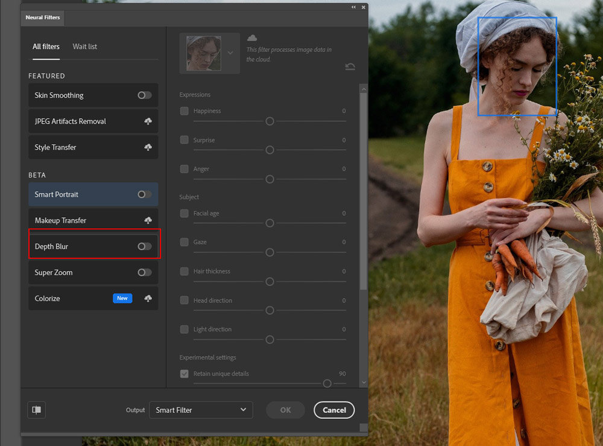Select the All filters tab
603x446 pixels.
pyautogui.click(x=46, y=46)
